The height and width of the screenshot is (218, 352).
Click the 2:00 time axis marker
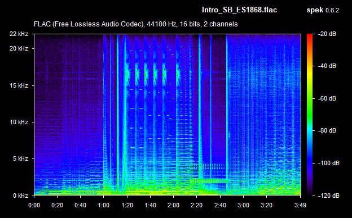coord(173,205)
